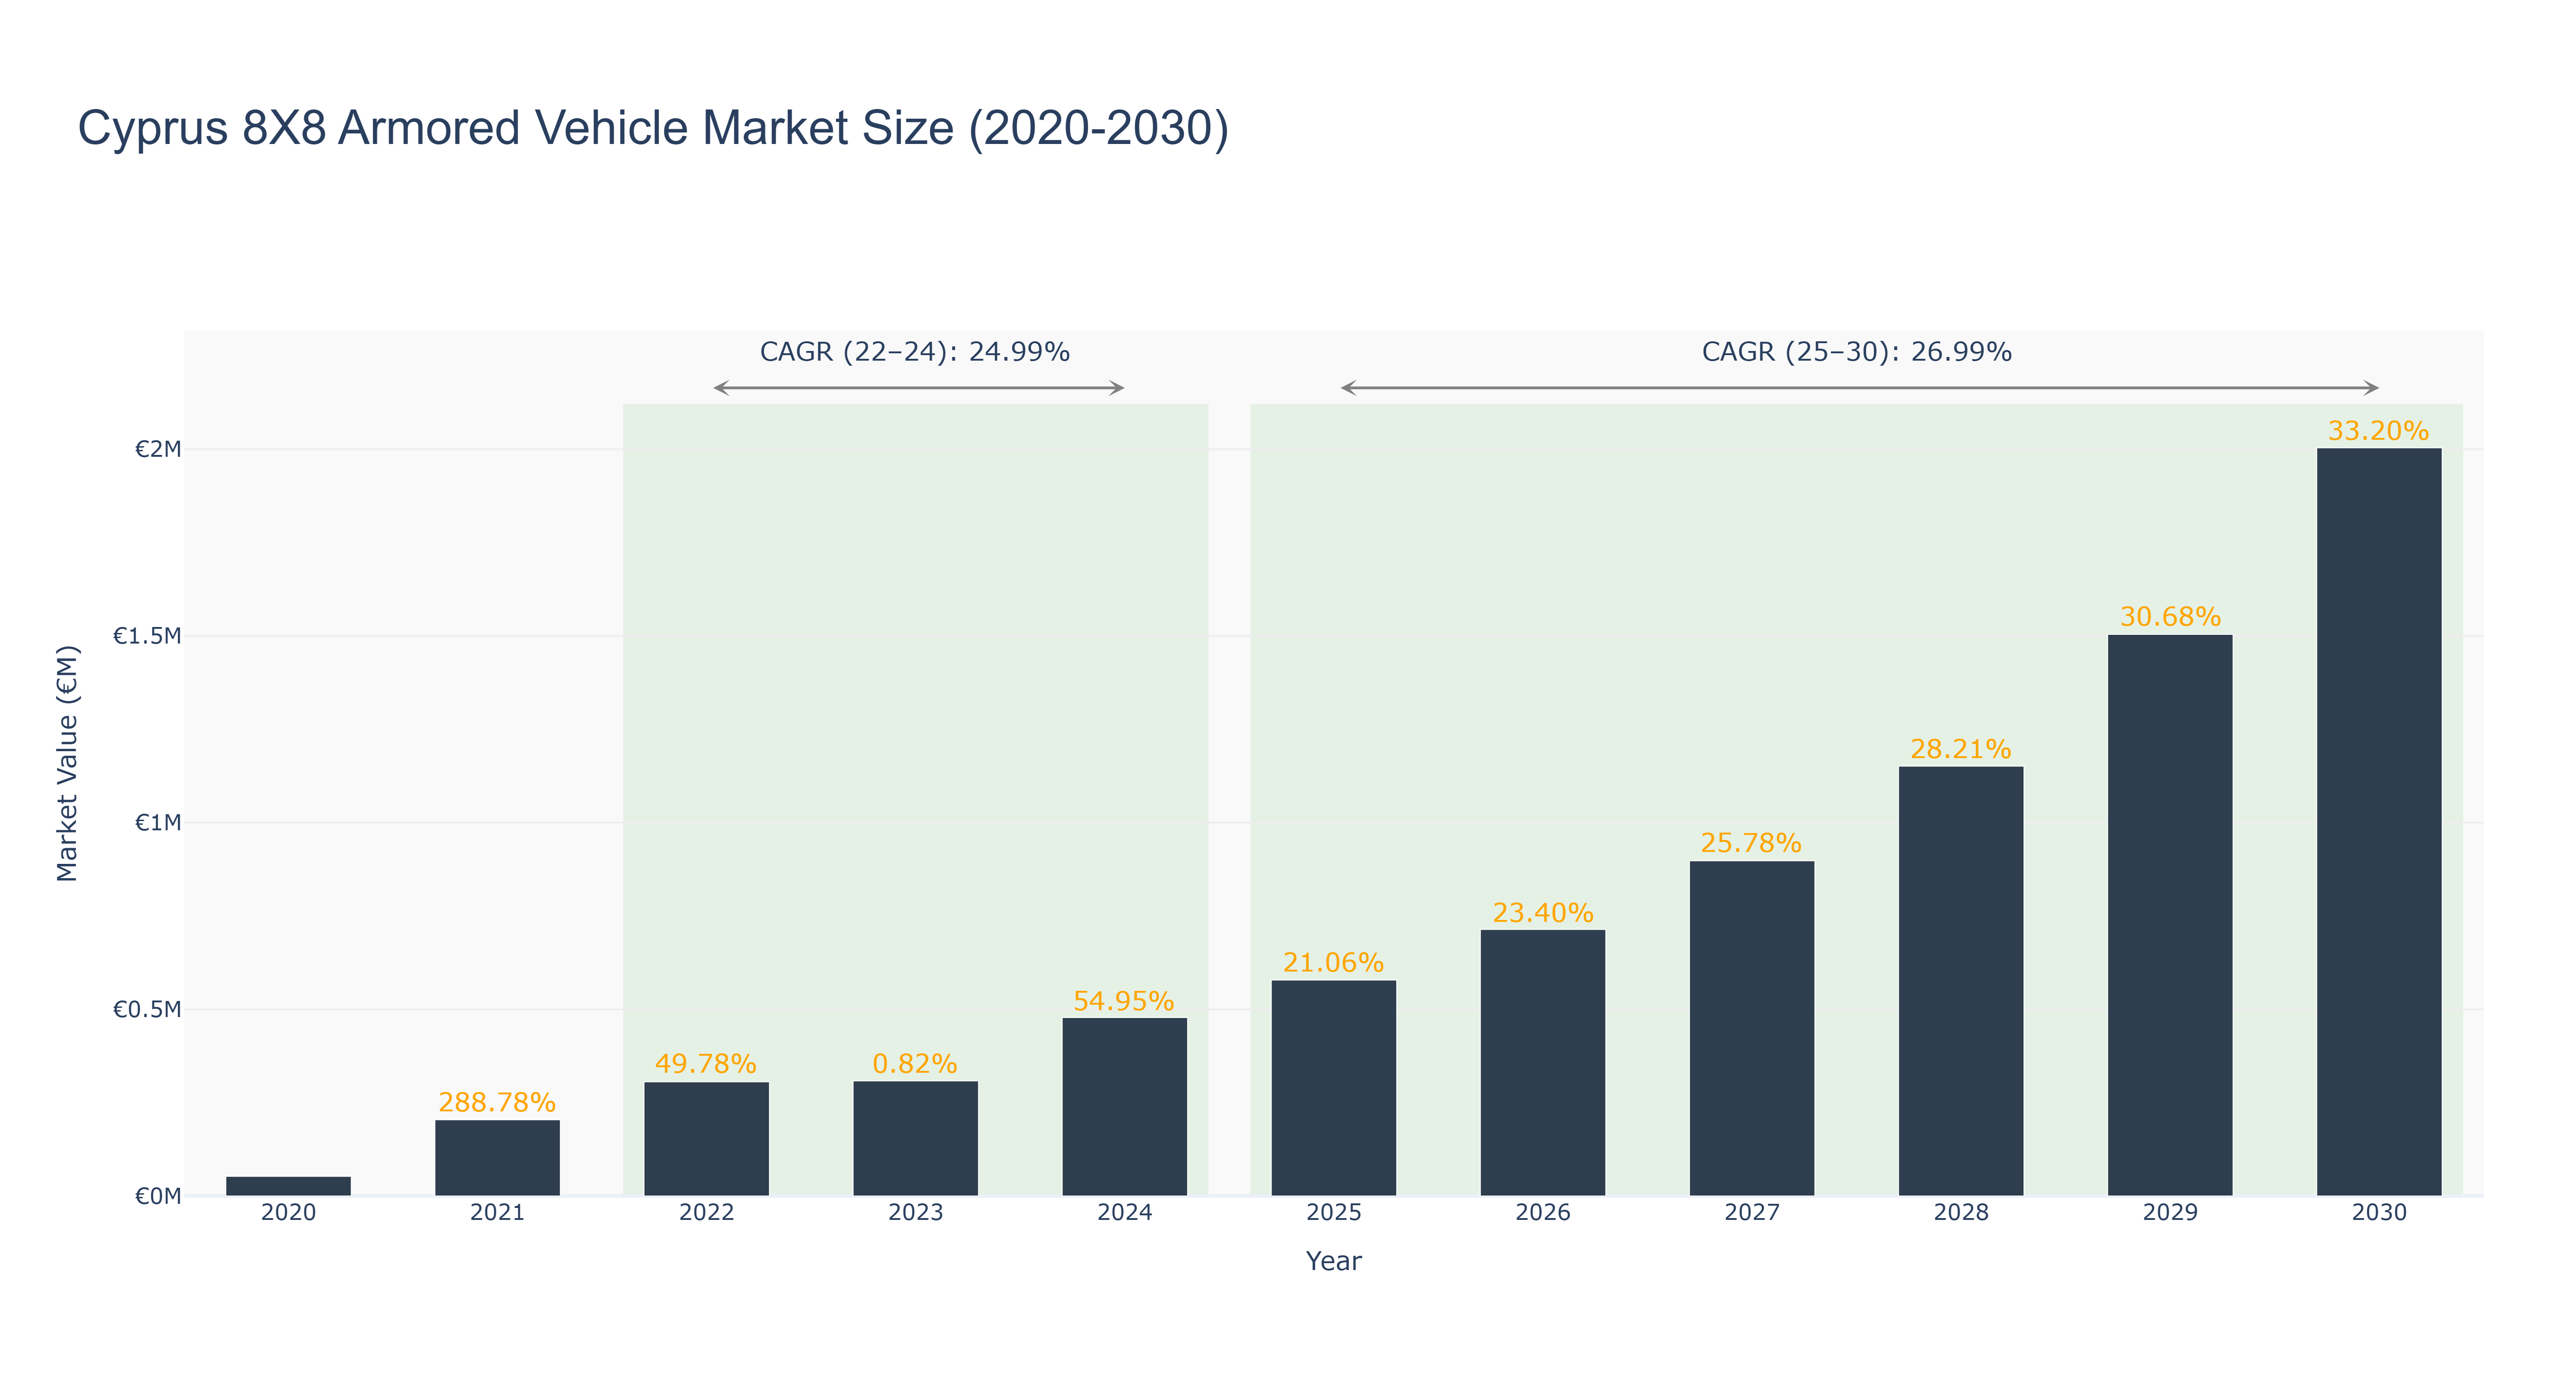Click the 21.06% growth label
Image resolution: width=2576 pixels, height=1380 pixels.
[x=1333, y=962]
